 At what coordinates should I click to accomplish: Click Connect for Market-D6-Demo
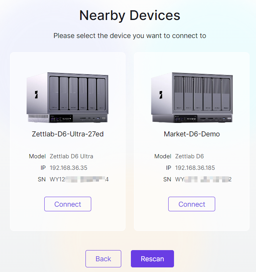coord(192,204)
